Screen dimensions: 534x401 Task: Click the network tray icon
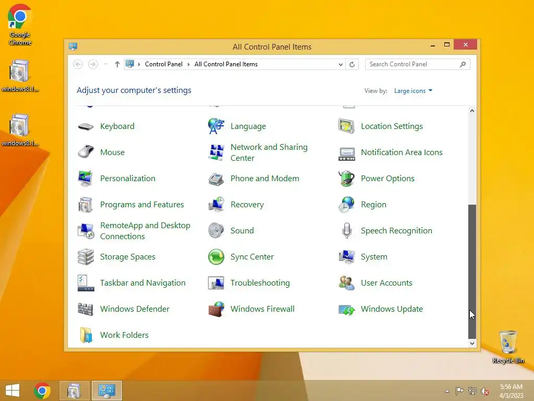(472, 391)
